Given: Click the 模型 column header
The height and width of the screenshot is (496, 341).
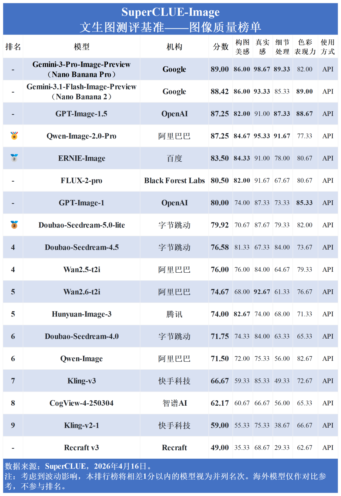Looking at the screenshot, I should tap(81, 47).
